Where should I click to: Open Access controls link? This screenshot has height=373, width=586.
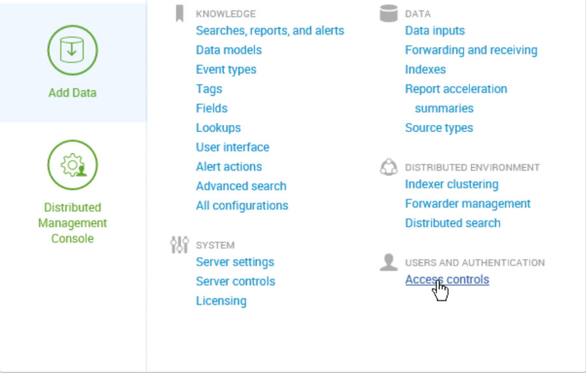[447, 280]
